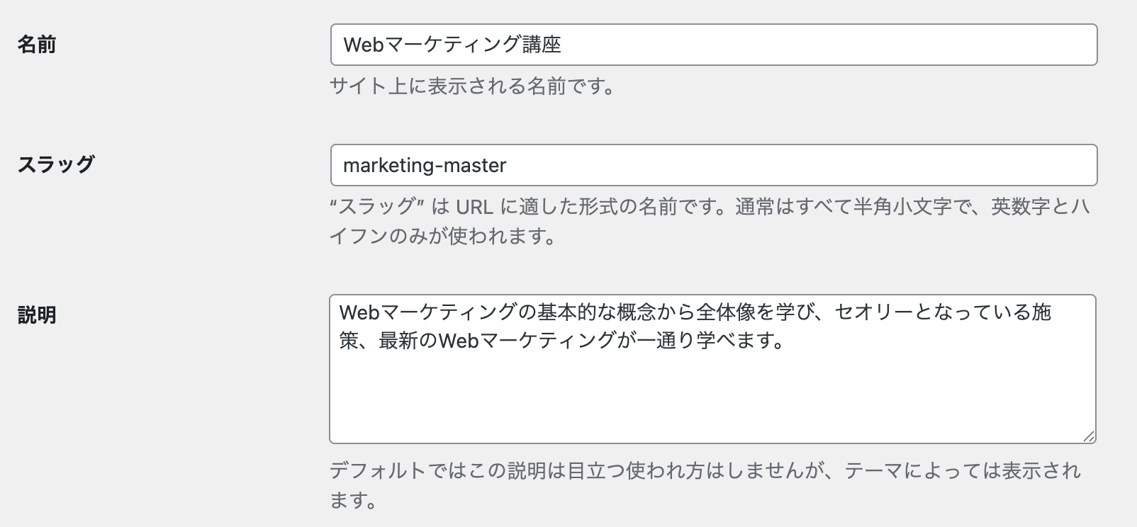This screenshot has width=1137, height=527.
Task: Click the スラッグ field label
Action: (x=56, y=164)
